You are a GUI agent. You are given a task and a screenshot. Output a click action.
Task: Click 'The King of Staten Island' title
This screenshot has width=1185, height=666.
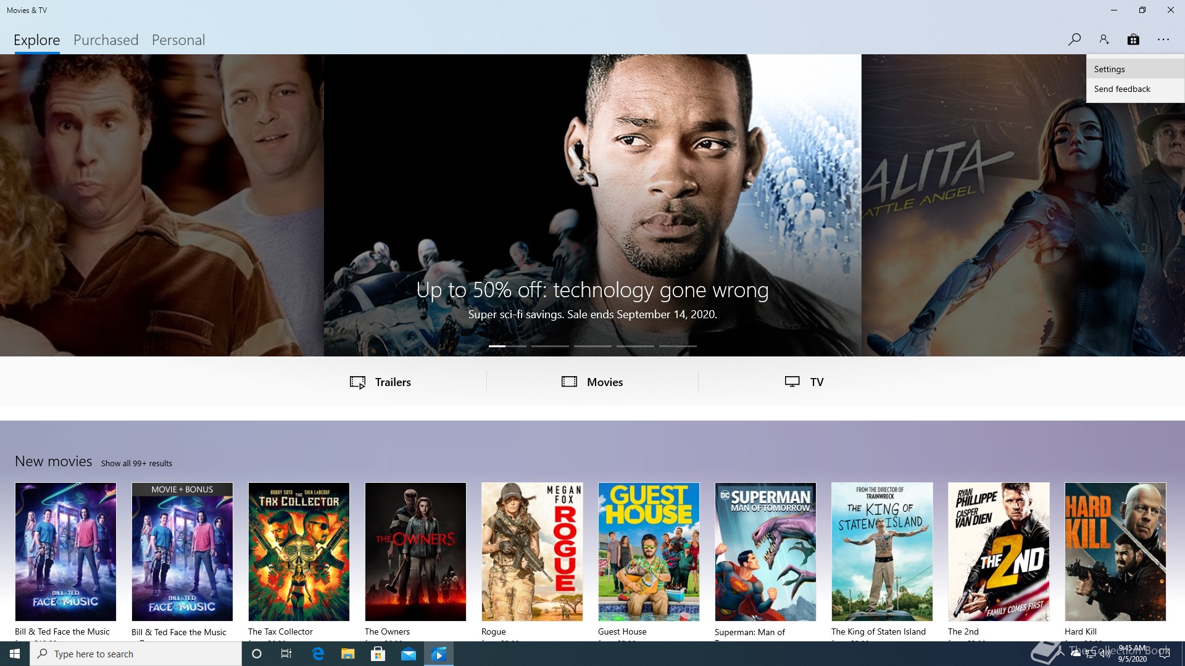click(878, 631)
